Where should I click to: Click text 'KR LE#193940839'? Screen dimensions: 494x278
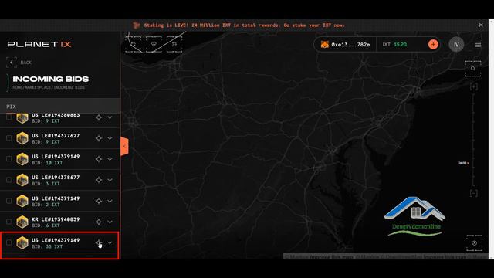tap(56, 219)
